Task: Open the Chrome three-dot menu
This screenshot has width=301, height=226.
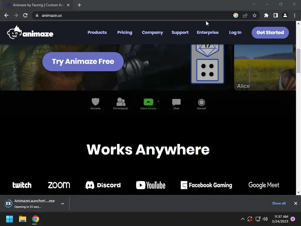Action: pos(295,15)
